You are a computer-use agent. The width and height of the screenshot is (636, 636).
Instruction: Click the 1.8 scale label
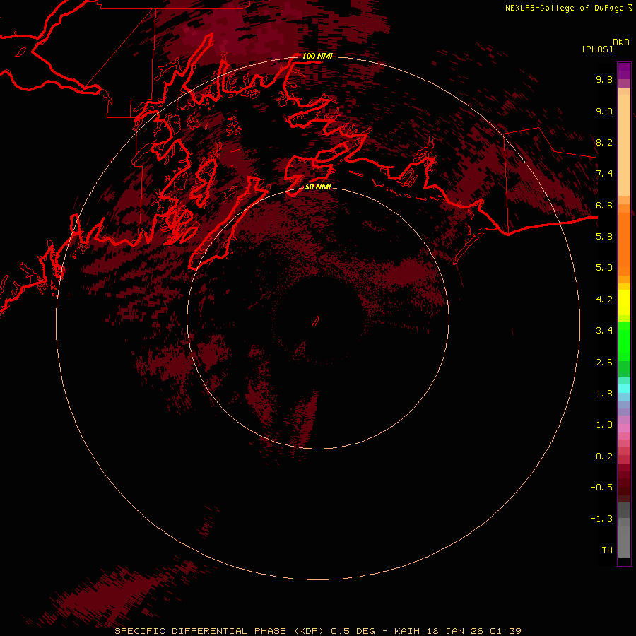[604, 394]
